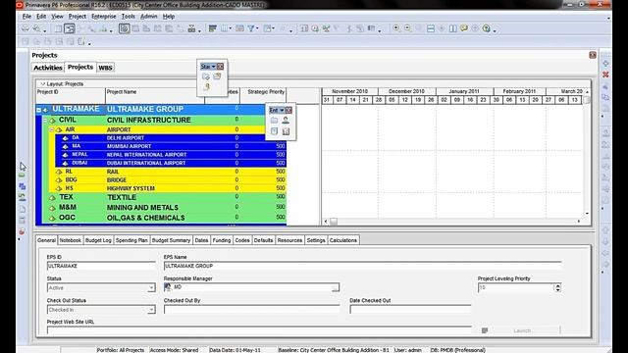Click the yellow comment bubble toolbar icon
Image resolution: width=628 pixels, height=353 pixels.
(x=464, y=28)
